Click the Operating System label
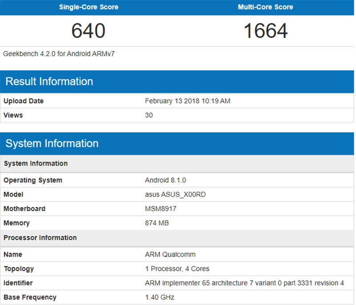Viewport: 356px width, 305px height. tap(32, 180)
